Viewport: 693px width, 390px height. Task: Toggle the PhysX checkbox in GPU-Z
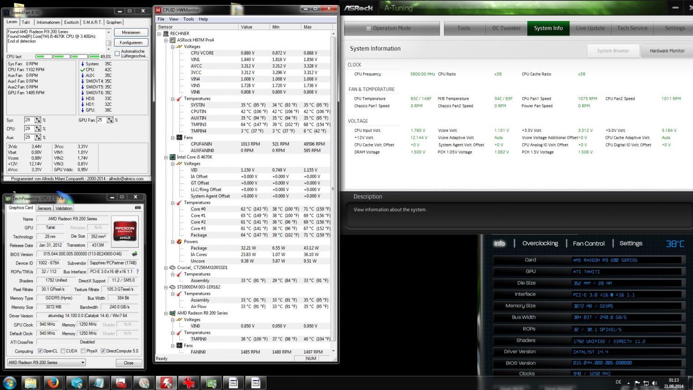(x=83, y=351)
